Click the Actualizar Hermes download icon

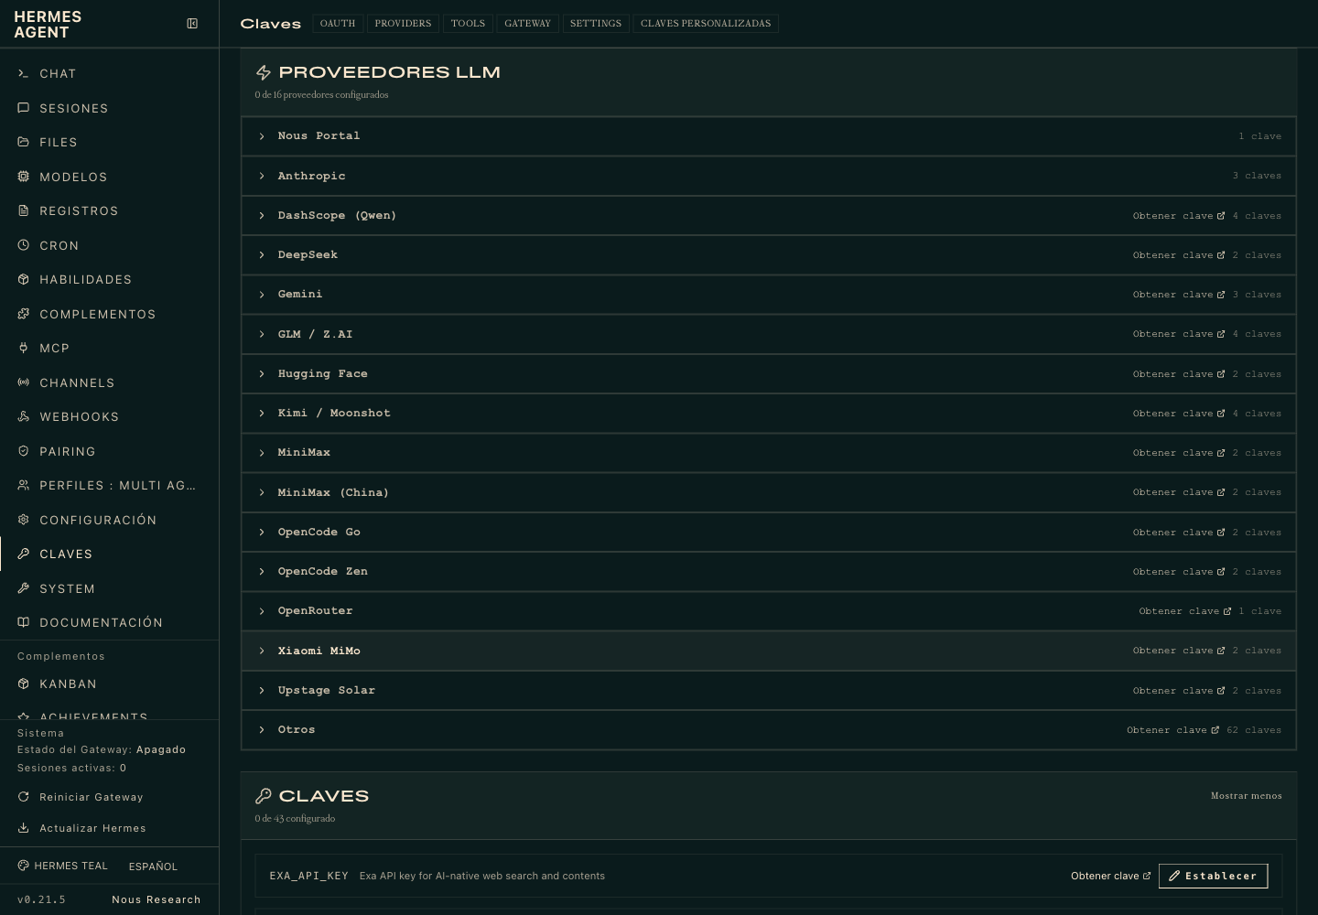[x=24, y=828]
